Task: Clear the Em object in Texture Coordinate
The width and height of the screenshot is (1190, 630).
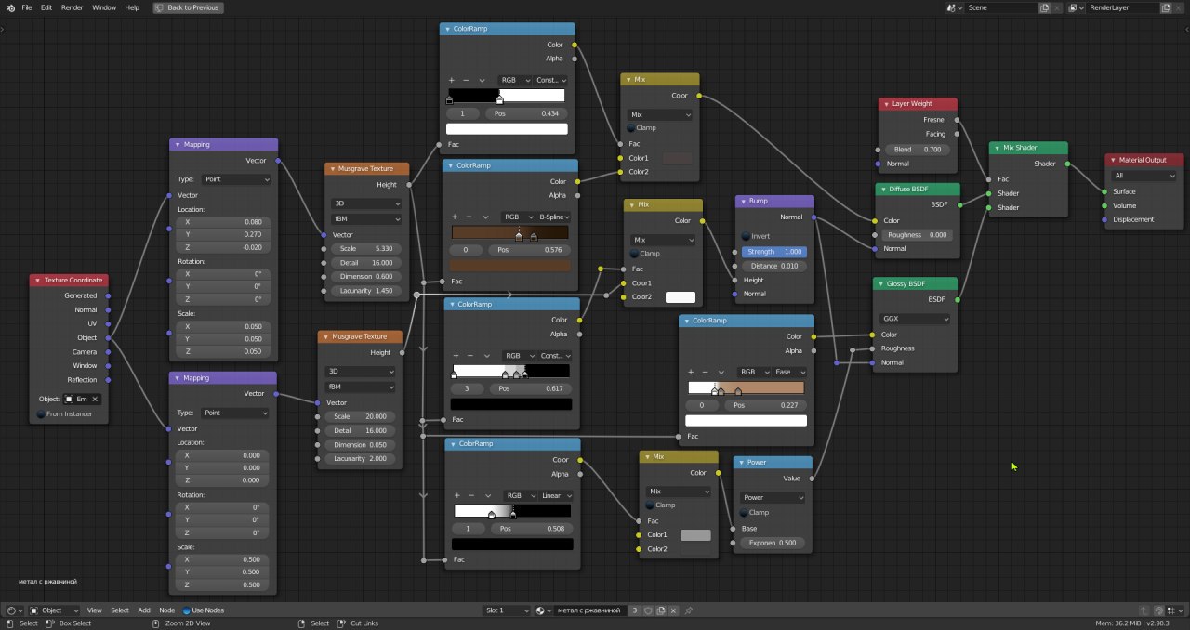Action: (x=95, y=399)
